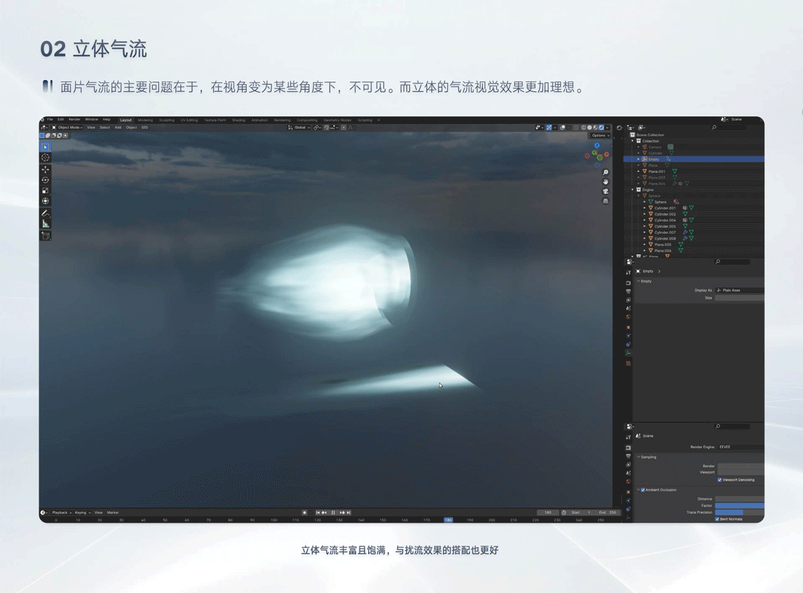Screen dimensions: 803x593
Task: Activate the 3D Cursor tool
Action: [45, 157]
